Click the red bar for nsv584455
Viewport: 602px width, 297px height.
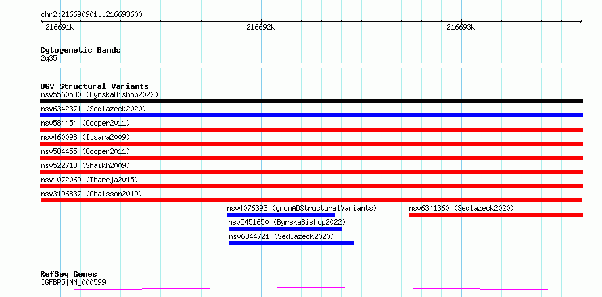[311, 158]
